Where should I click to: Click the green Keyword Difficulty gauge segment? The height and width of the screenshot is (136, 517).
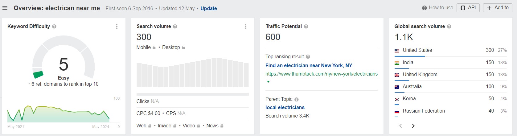point(39,75)
